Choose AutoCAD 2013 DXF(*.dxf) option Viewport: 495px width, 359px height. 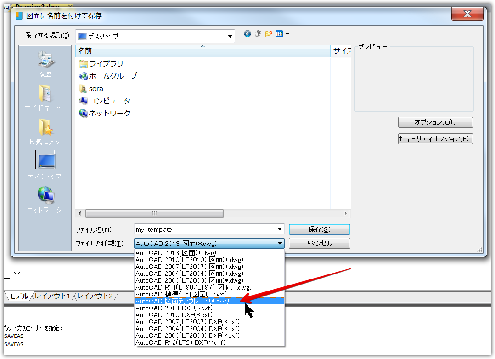pyautogui.click(x=209, y=308)
